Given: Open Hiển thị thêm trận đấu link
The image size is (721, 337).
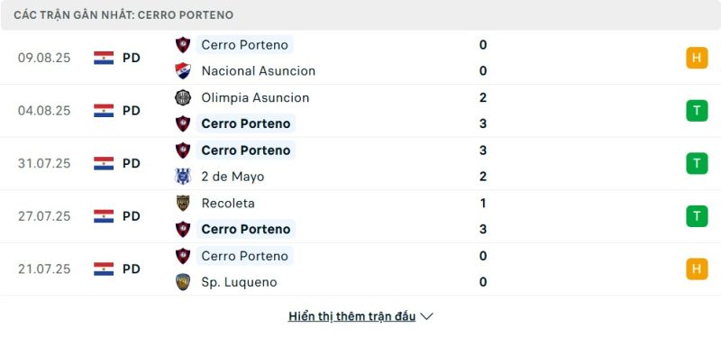Looking at the screenshot, I should [x=351, y=316].
